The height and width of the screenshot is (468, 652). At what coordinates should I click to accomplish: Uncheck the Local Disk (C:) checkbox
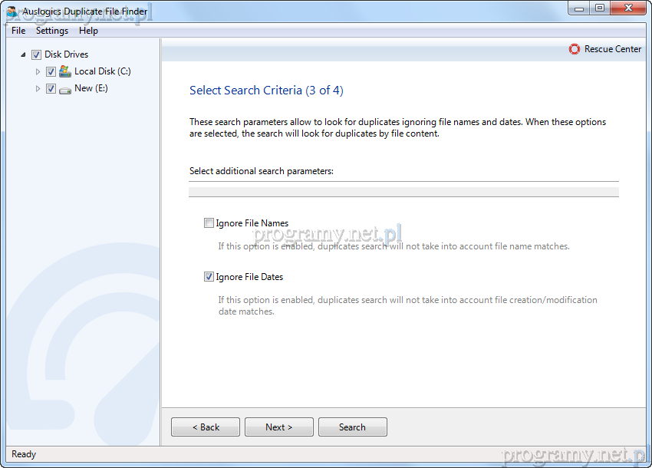51,71
